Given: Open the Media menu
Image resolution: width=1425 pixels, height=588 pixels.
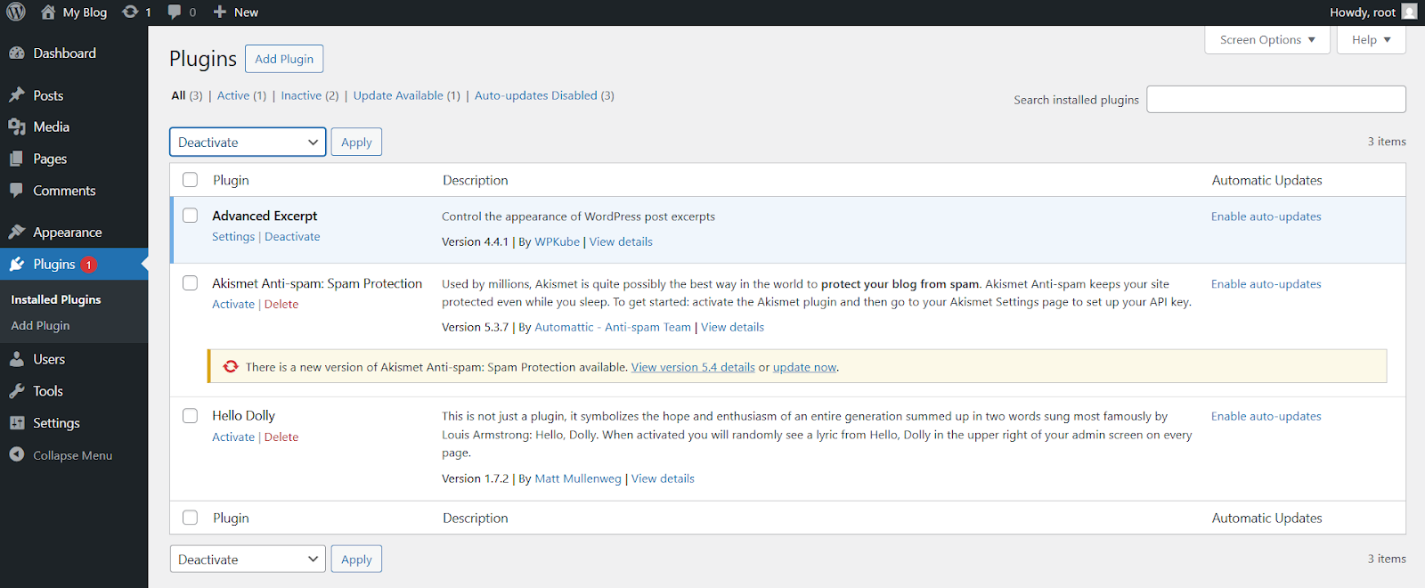Looking at the screenshot, I should coord(52,127).
